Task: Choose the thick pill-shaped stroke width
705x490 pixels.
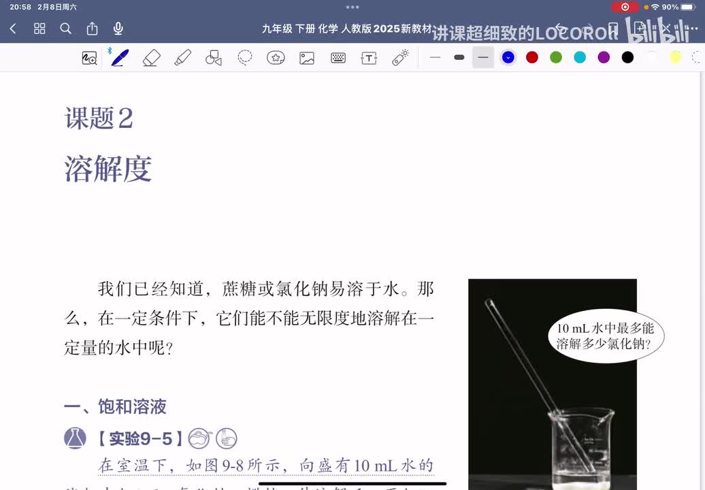Action: coord(459,58)
